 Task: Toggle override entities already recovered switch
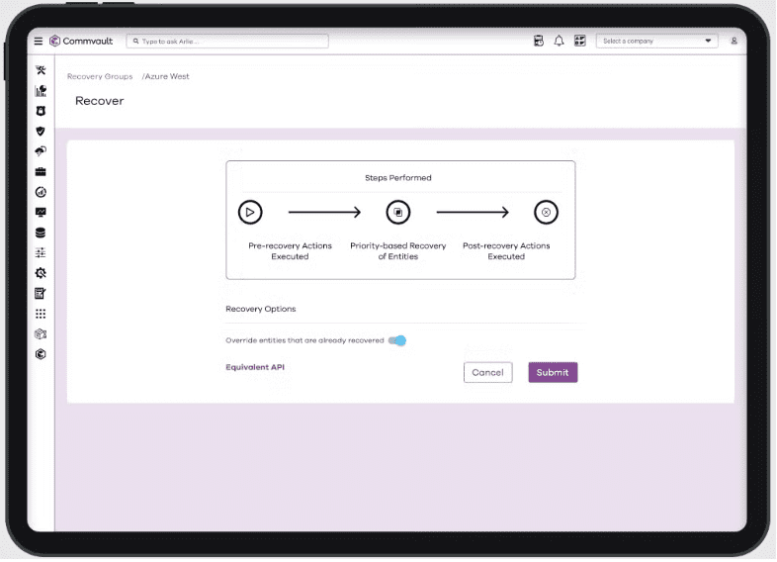[397, 340]
